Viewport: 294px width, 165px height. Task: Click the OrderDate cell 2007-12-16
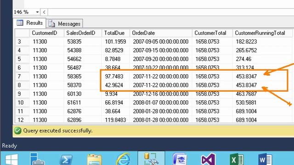[161, 94]
